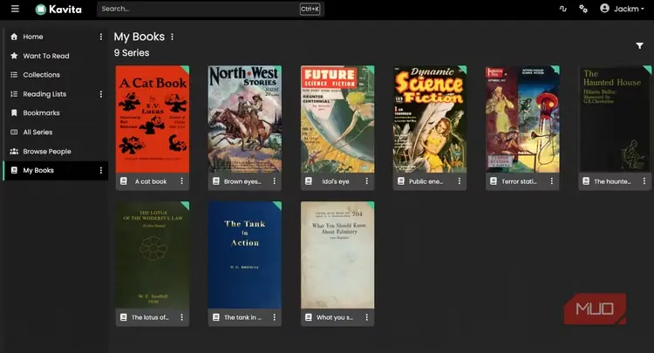Click the Ctrl+K shortcut badge
The height and width of the screenshot is (353, 654).
[x=310, y=9]
